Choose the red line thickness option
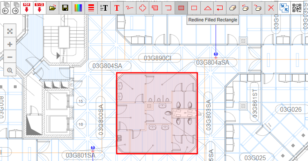Viewport: 308px width, 161px height. (x=91, y=8)
